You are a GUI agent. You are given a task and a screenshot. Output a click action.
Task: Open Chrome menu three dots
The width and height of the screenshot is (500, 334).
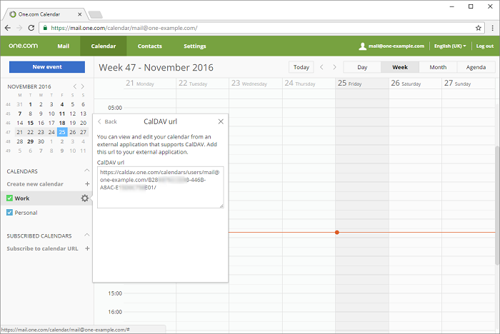pos(493,28)
